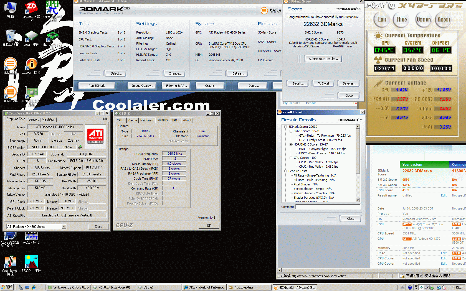Click the Exit round button in Smartguardian

[x=382, y=19]
